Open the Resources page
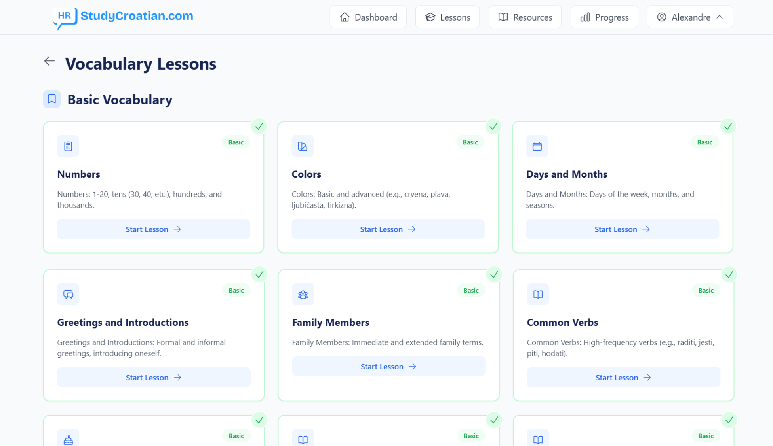 pos(525,17)
